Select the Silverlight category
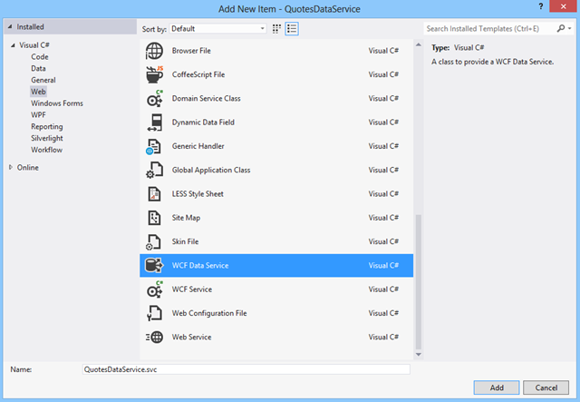The image size is (580, 402). 47,138
